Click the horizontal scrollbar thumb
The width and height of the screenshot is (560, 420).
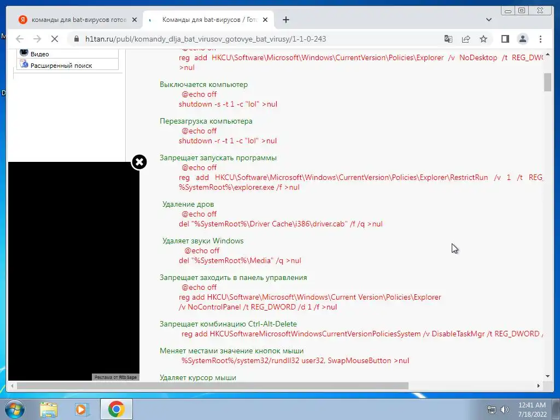point(213,386)
